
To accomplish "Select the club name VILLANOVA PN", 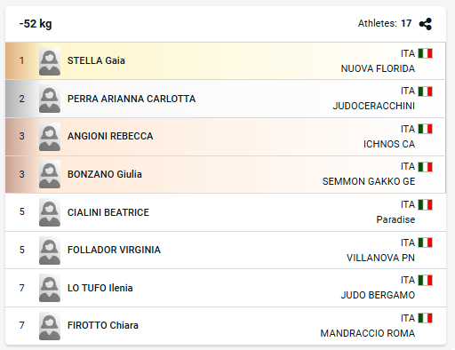I will tap(380, 258).
